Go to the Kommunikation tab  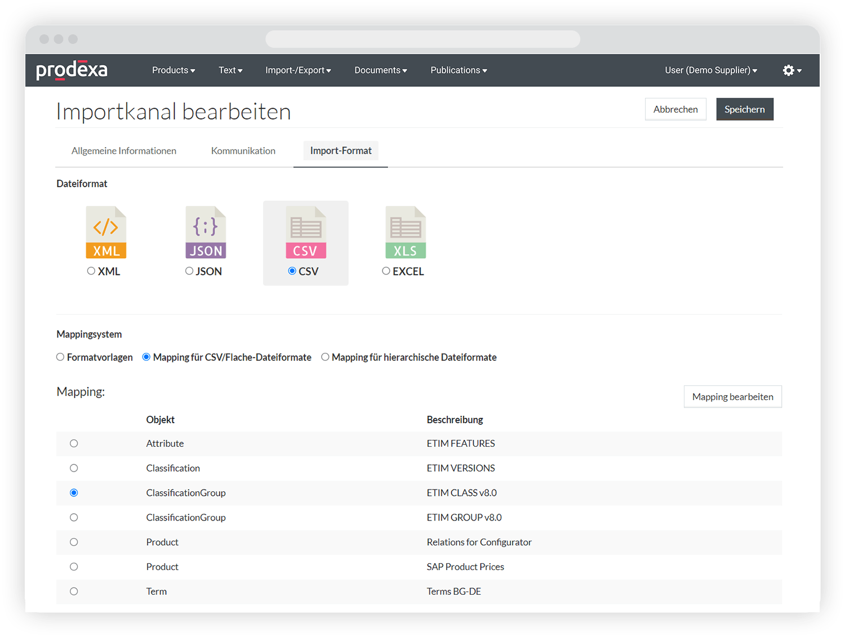(x=243, y=151)
